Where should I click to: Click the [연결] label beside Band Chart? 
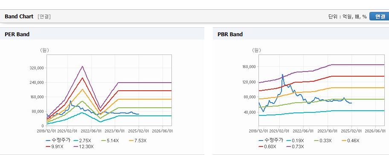pyautogui.click(x=44, y=17)
